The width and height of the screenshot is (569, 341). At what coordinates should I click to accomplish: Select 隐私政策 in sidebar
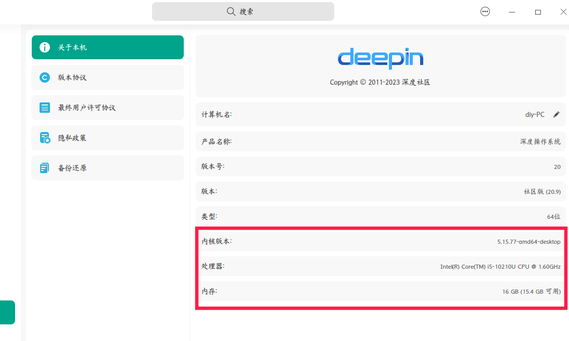108,138
